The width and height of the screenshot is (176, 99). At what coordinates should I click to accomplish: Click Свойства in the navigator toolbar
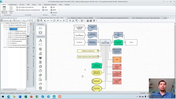[5, 21]
